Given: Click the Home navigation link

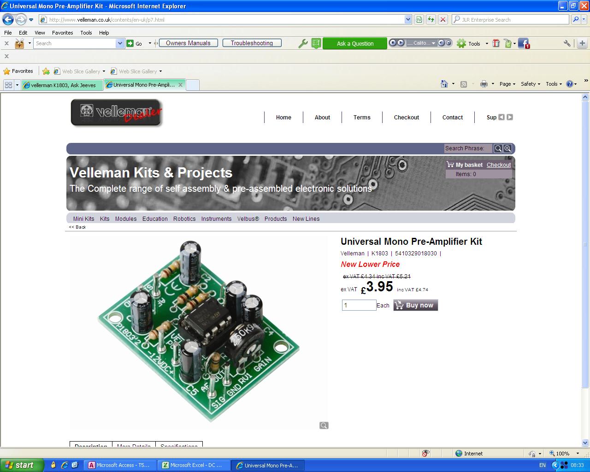Looking at the screenshot, I should (x=283, y=118).
